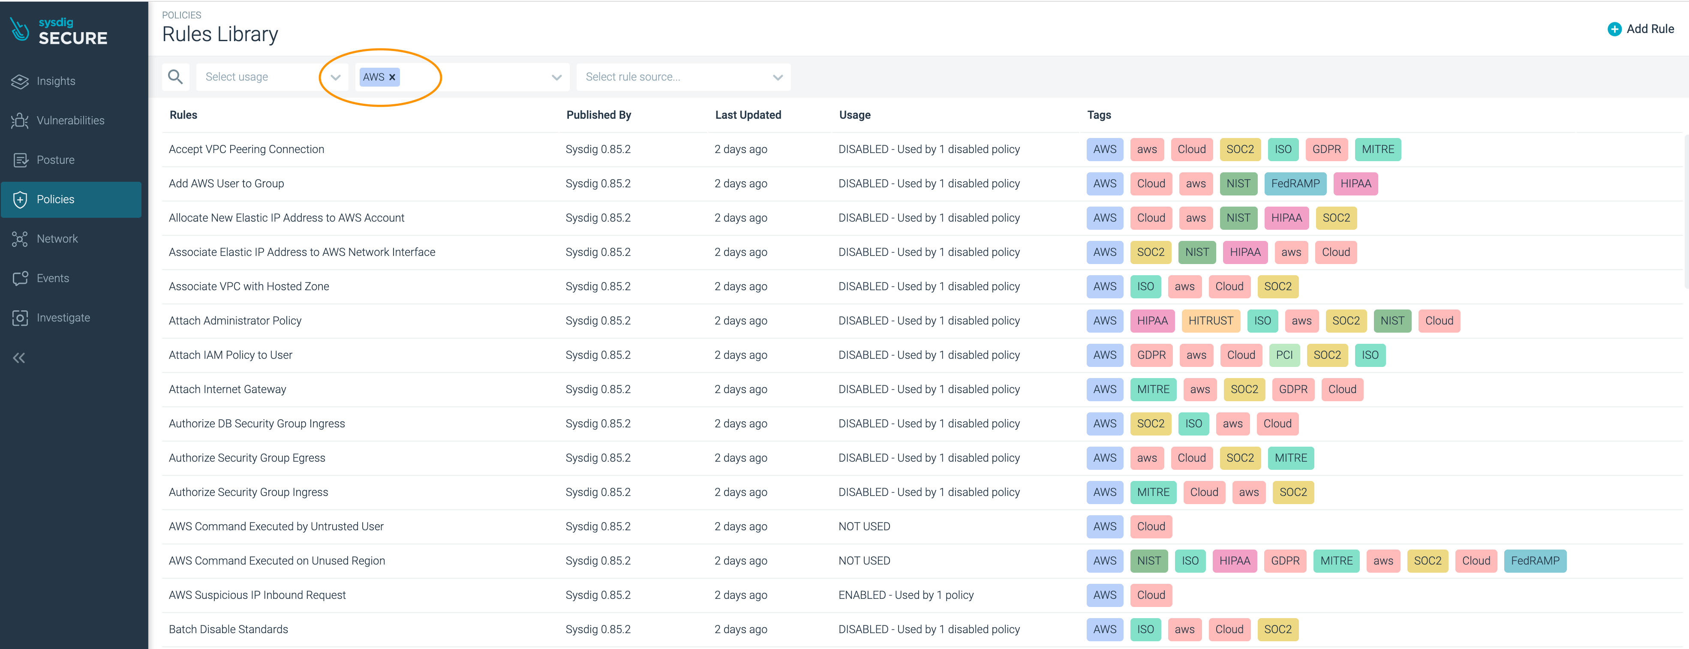
Task: Open rule Accept VPC Peering Connection
Action: (x=246, y=150)
